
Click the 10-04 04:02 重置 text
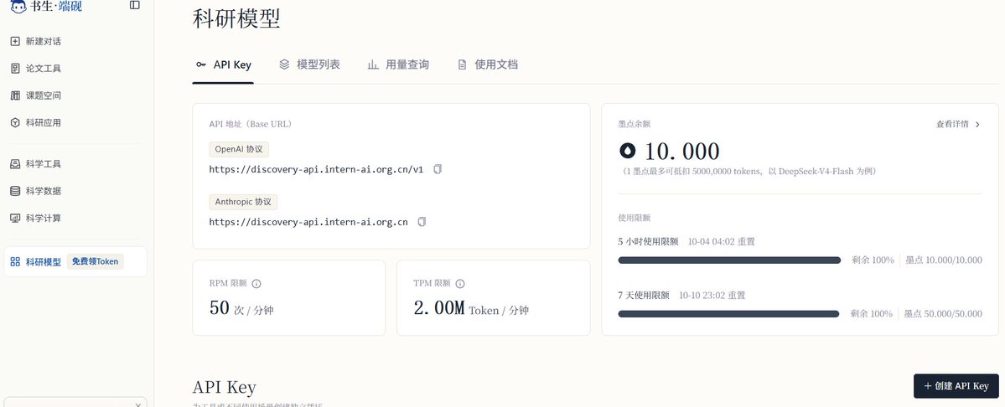pos(721,242)
